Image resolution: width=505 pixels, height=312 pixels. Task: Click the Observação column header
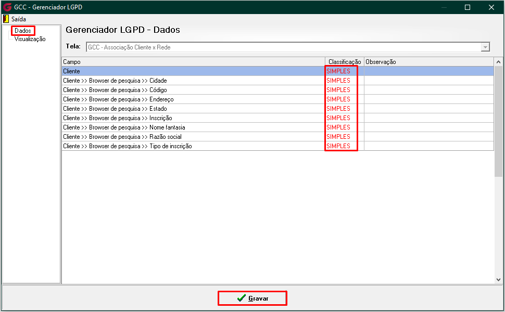[x=428, y=62]
